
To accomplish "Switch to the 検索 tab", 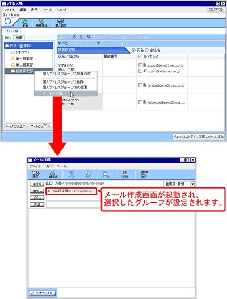I will click(x=19, y=38).
